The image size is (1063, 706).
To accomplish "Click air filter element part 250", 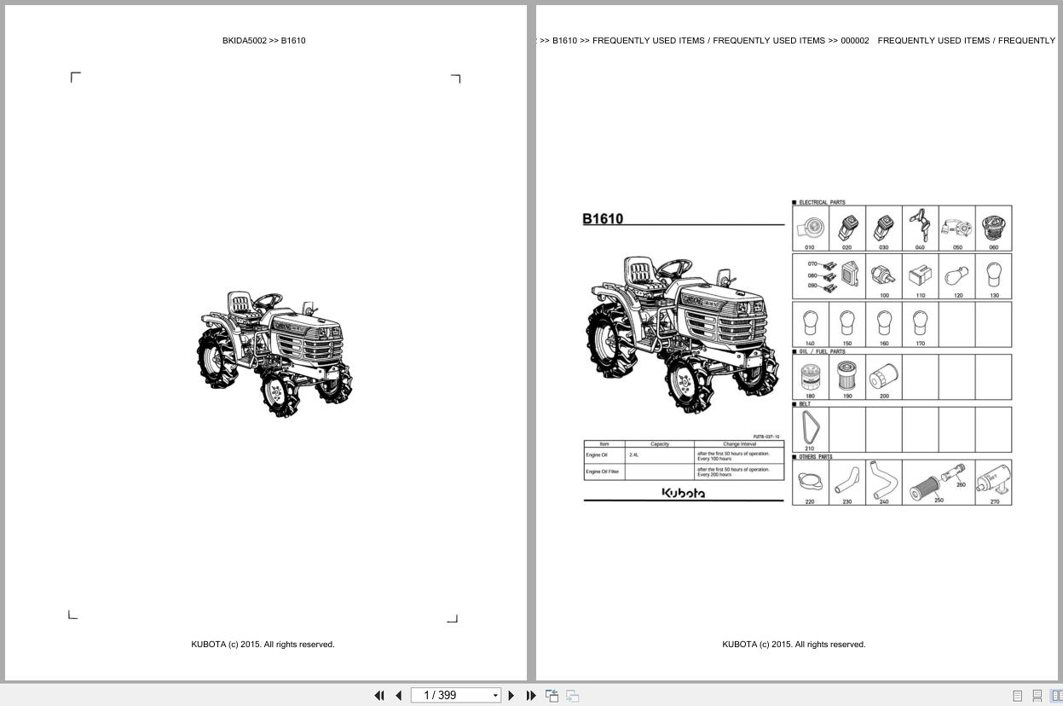I will click(x=925, y=489).
